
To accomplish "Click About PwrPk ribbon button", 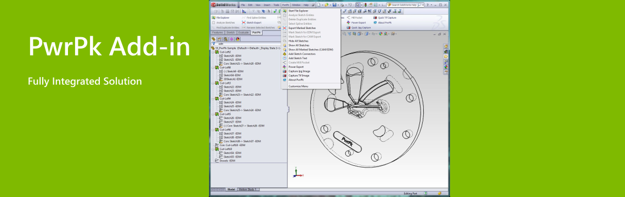I will (383, 22).
